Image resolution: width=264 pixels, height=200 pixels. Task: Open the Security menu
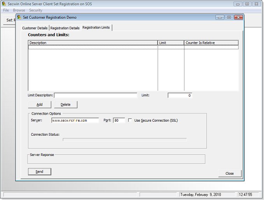click(36, 10)
